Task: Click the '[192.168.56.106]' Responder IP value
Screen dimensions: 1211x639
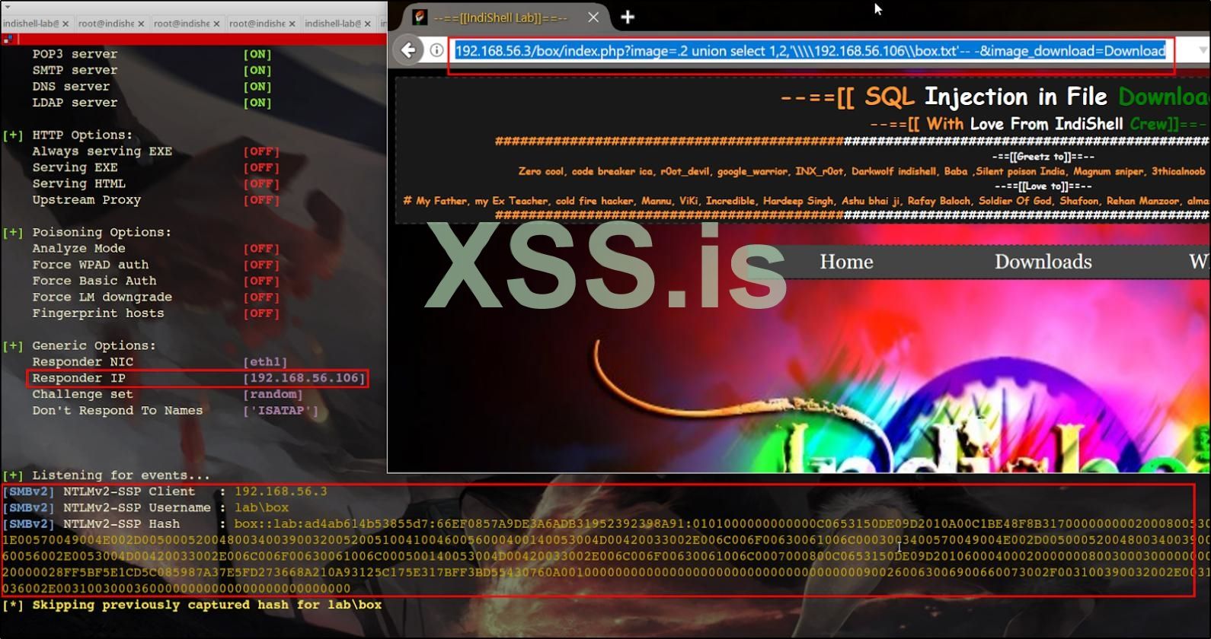Action: tap(304, 378)
